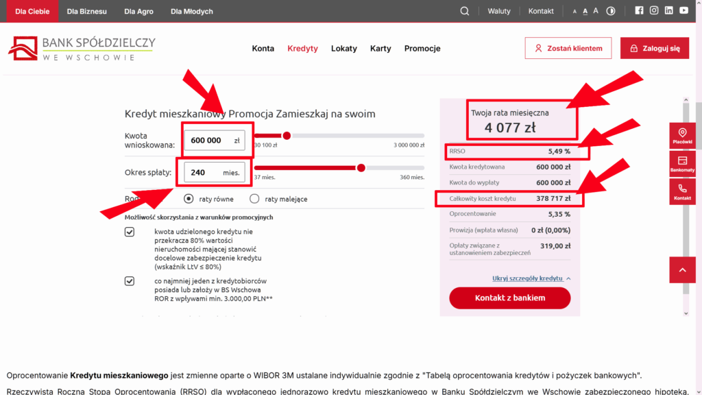Open Kontakt phone side icon

click(x=682, y=192)
